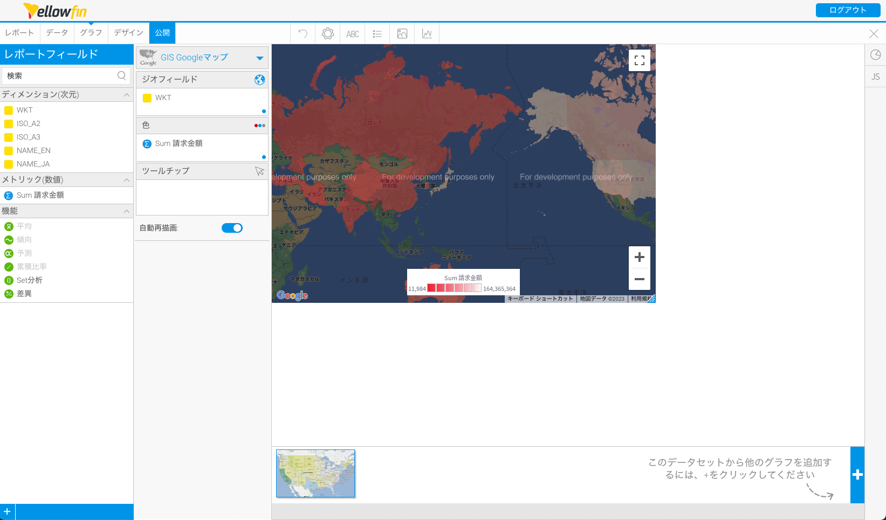This screenshot has width=886, height=520.
Task: Open Sum 請求金額 color field options dot
Action: pyautogui.click(x=264, y=157)
